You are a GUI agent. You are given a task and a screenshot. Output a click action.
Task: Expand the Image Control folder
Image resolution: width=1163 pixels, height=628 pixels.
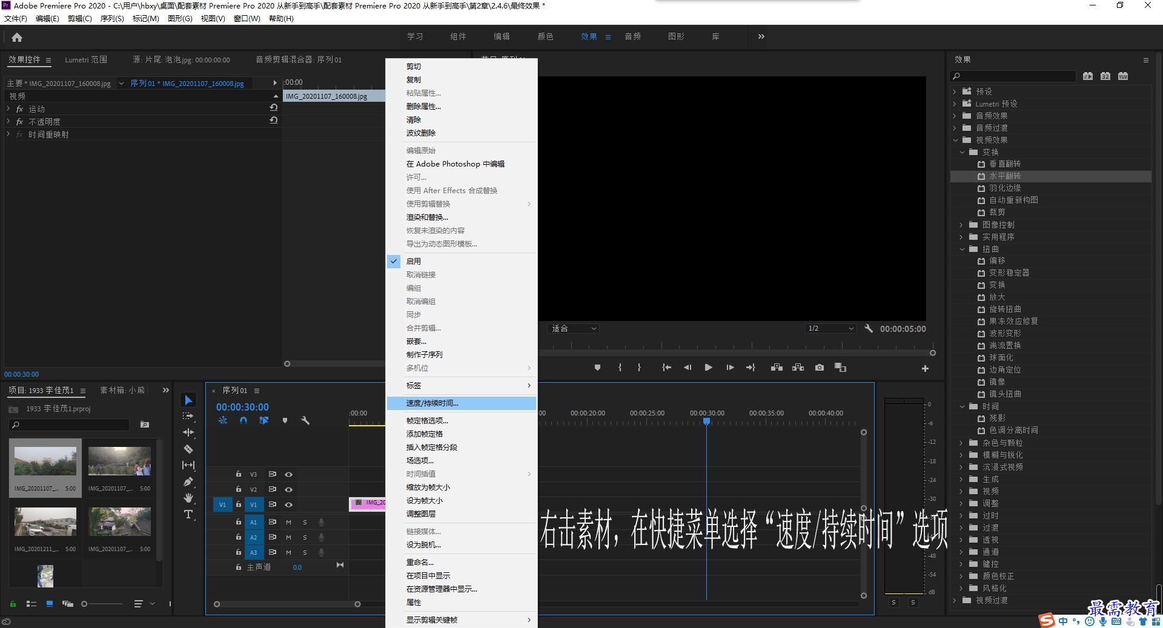point(961,225)
